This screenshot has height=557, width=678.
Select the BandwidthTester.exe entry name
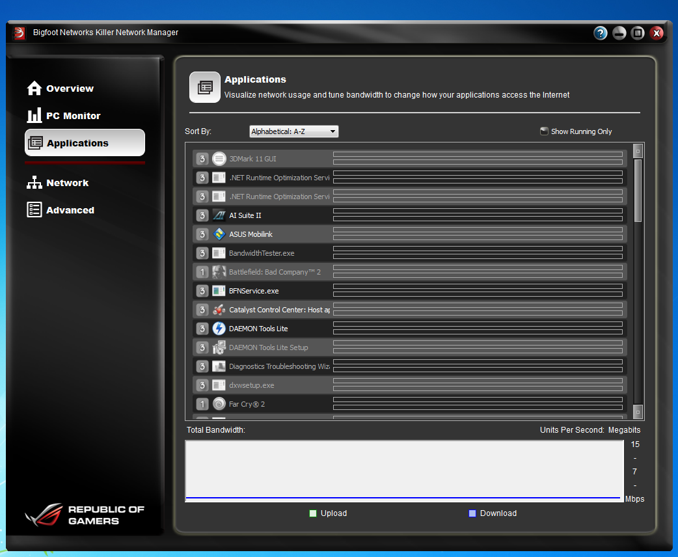coord(262,253)
